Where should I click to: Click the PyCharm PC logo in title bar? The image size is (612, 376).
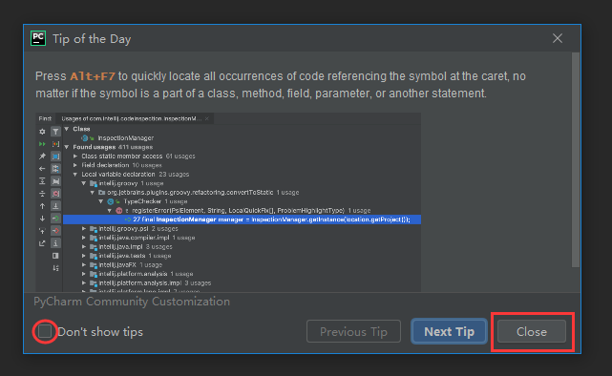coord(38,38)
